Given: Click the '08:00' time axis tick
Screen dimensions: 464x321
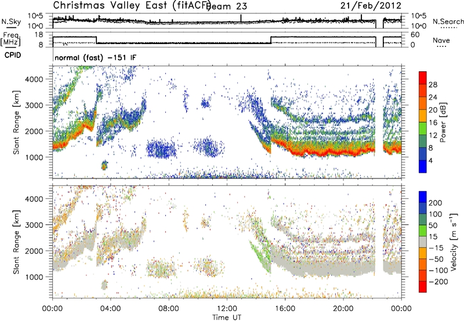Looking at the screenshot, I should [x=169, y=309].
